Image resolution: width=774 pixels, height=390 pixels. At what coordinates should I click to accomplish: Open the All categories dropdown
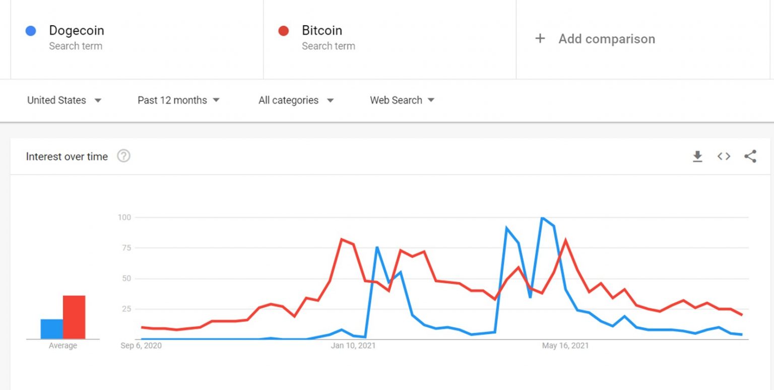tap(296, 100)
